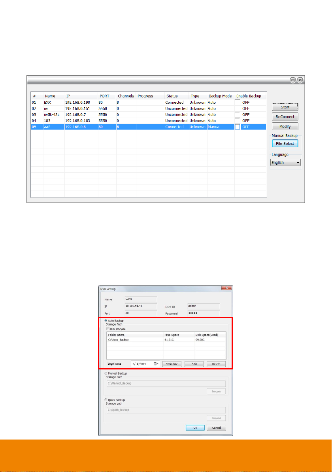Click the Port field in DVR Setting

point(141,313)
